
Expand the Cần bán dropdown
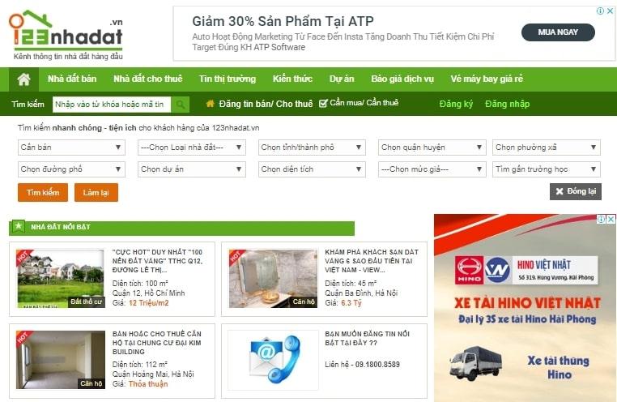(x=71, y=148)
